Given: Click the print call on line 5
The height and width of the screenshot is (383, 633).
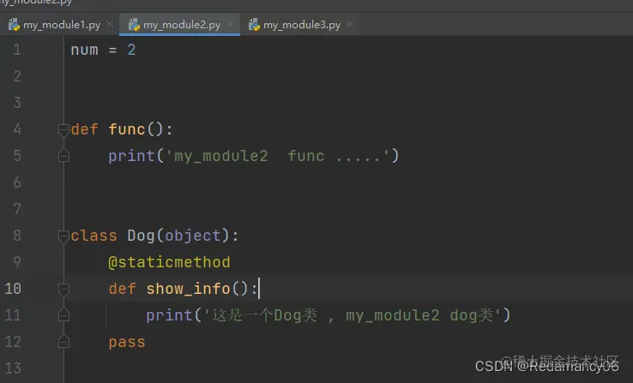Looking at the screenshot, I should tap(131, 156).
